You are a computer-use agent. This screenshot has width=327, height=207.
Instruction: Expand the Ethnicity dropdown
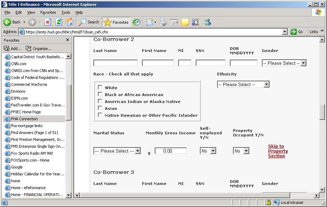coord(243,84)
